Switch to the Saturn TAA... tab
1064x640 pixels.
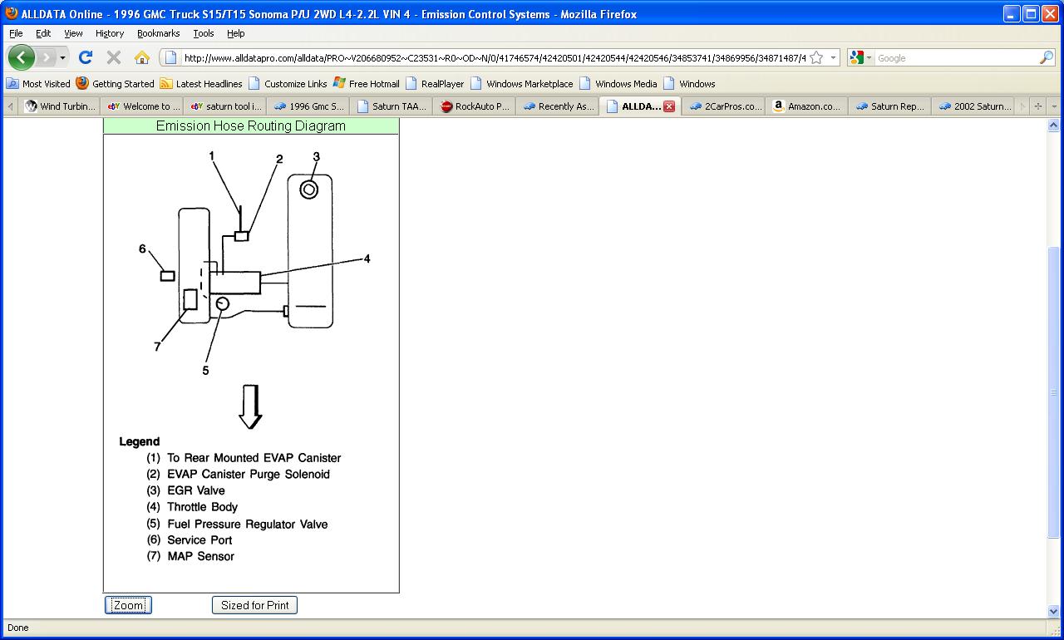click(x=391, y=106)
